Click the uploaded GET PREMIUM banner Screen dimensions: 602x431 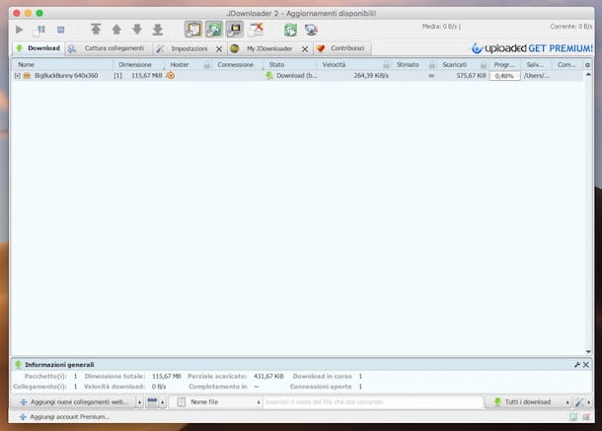coord(532,48)
